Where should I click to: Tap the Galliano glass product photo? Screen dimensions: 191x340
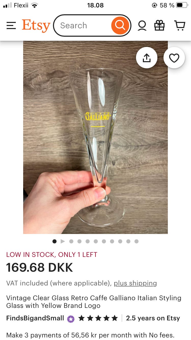click(95, 137)
